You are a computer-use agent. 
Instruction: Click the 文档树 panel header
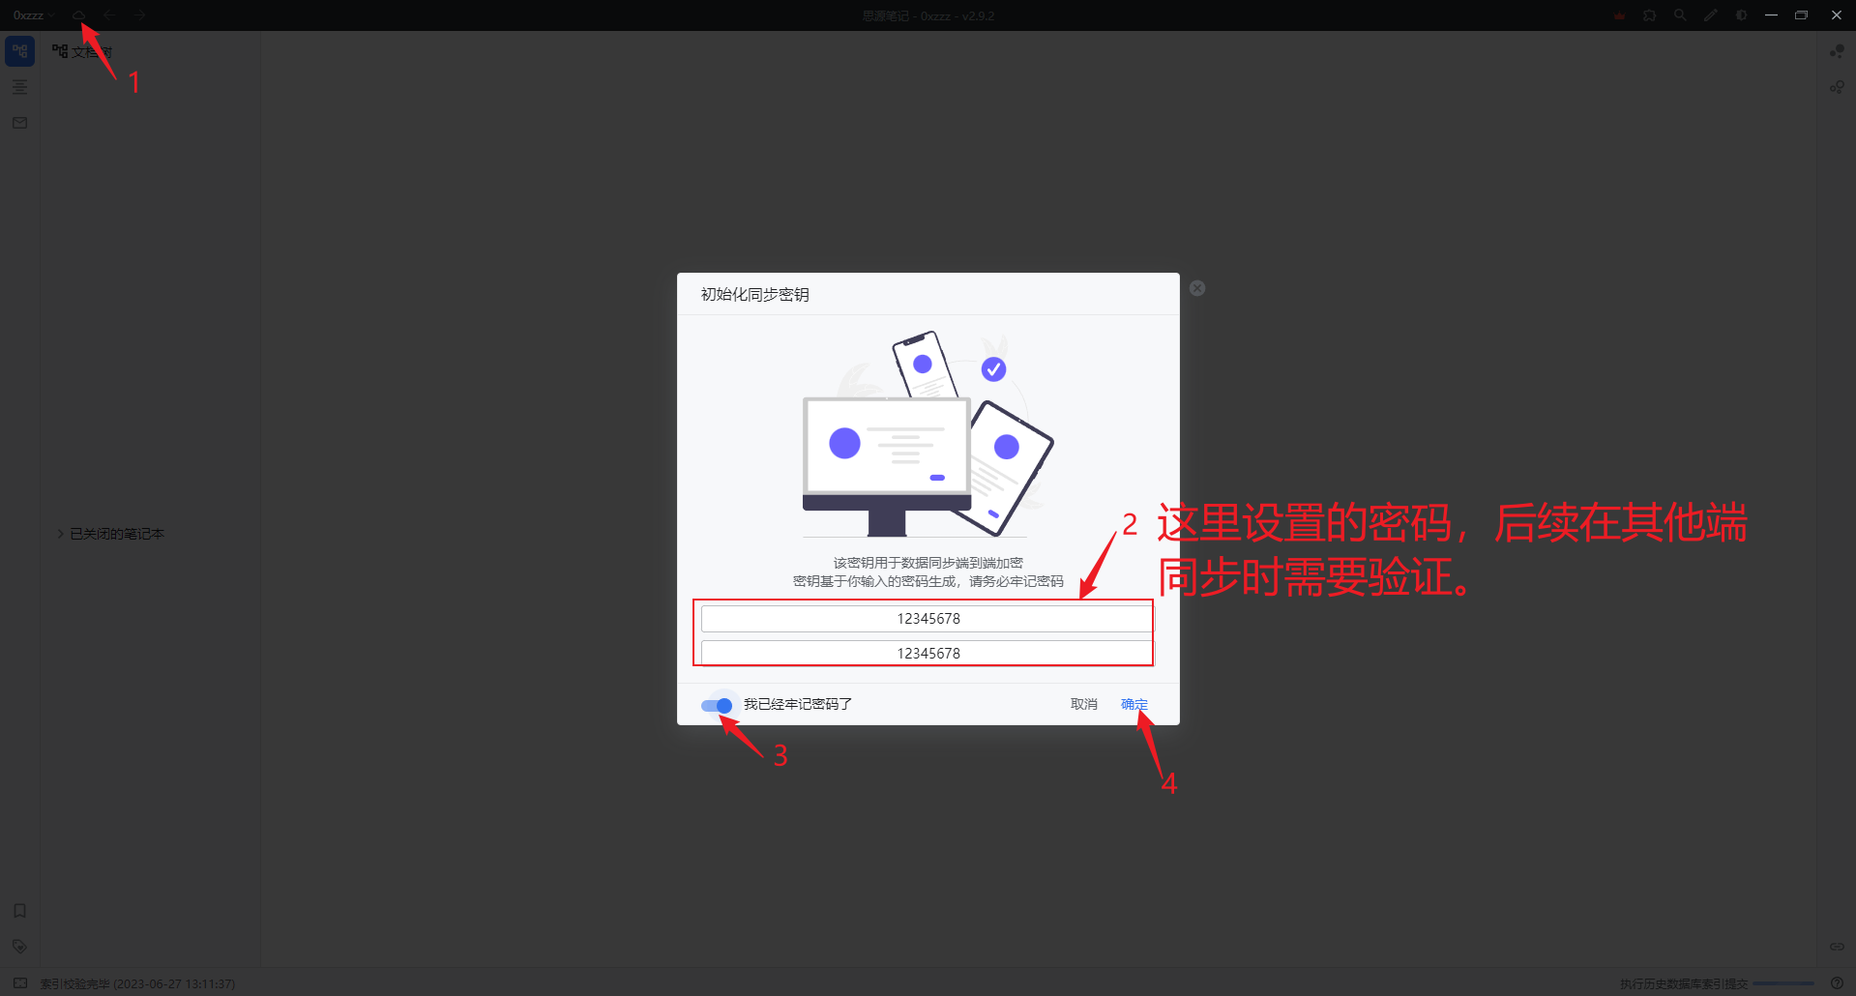82,51
